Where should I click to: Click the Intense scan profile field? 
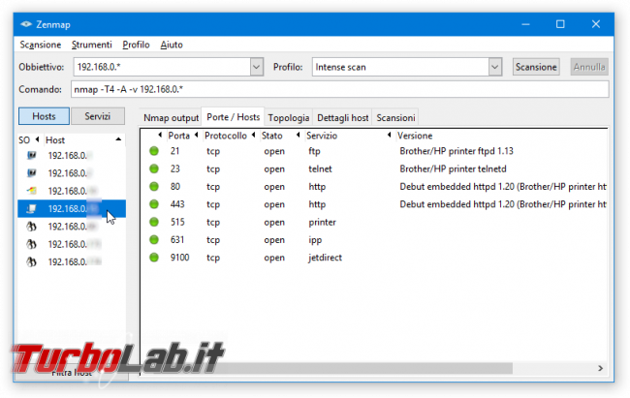pyautogui.click(x=400, y=67)
